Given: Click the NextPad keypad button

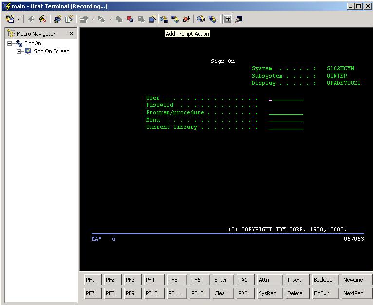Looking at the screenshot, I should pos(356,293).
